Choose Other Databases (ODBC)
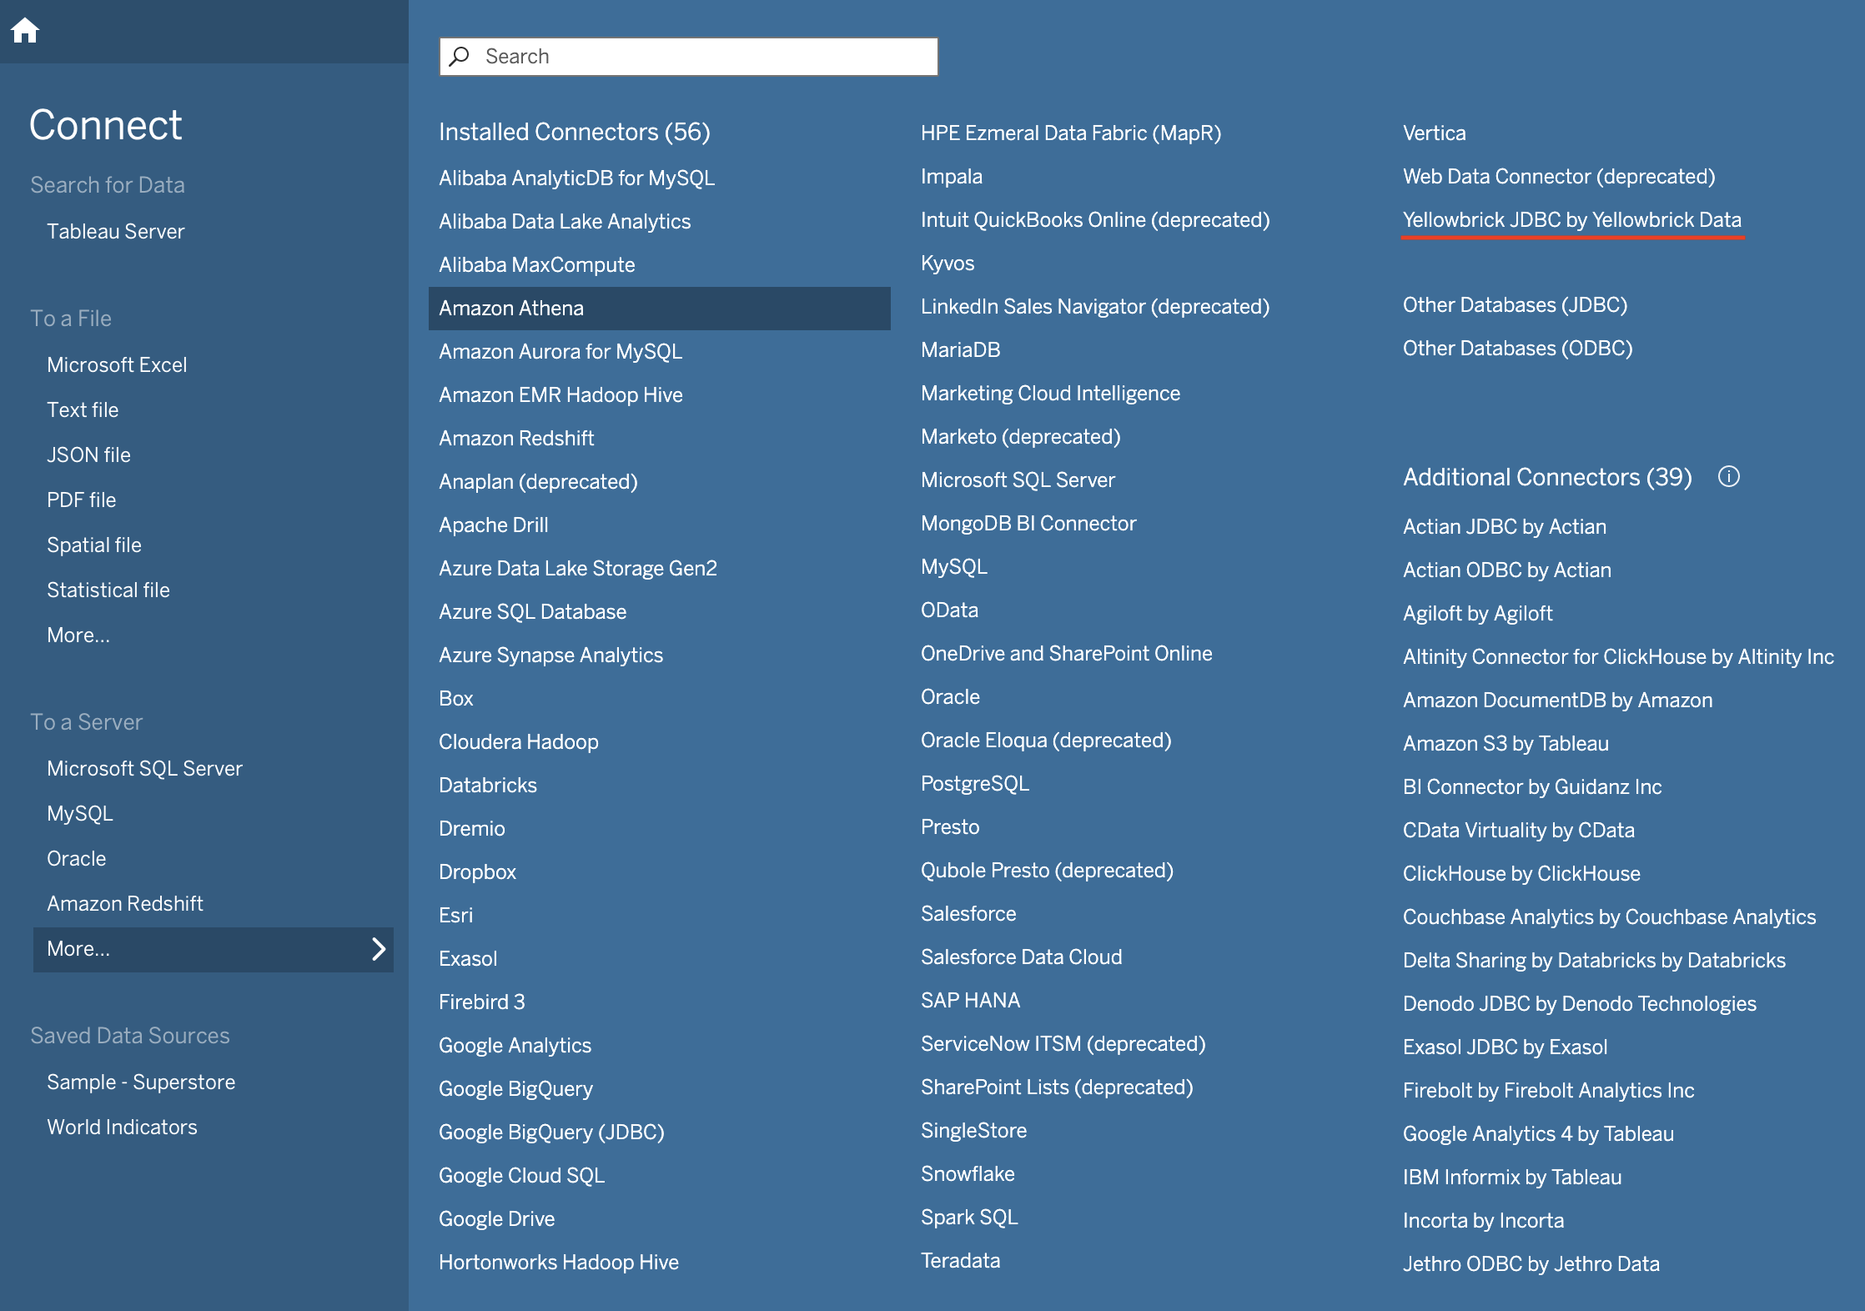Viewport: 1865px width, 1311px height. (1517, 349)
